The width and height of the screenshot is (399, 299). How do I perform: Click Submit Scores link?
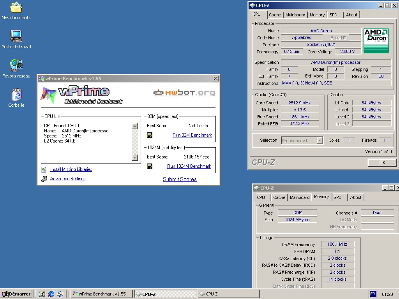(x=180, y=179)
